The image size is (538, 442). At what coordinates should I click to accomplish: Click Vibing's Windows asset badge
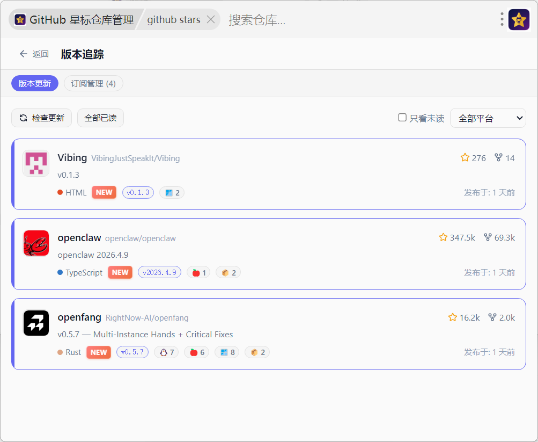click(172, 193)
